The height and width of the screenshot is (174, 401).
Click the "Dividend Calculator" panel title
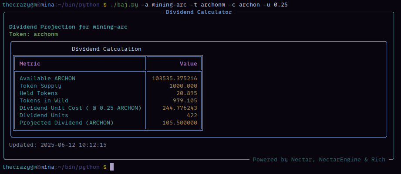[199, 12]
